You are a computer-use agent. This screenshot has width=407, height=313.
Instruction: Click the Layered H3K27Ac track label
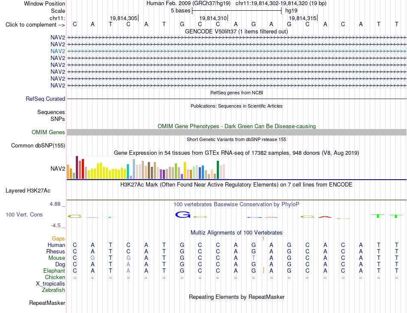coord(28,191)
